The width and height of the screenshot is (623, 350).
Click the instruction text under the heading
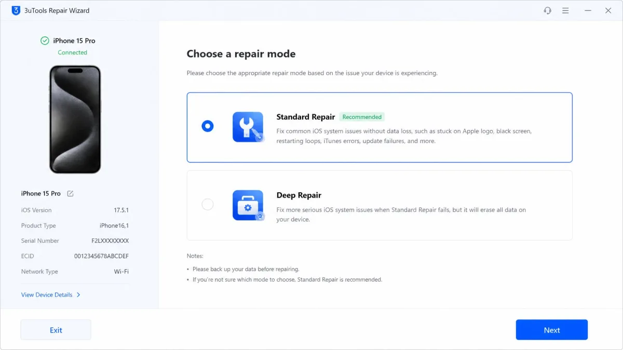pos(312,73)
